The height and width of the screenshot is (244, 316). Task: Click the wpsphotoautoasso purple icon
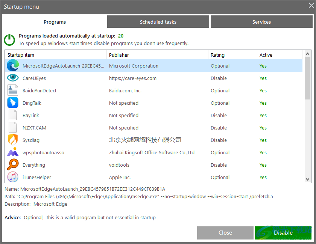click(x=13, y=152)
